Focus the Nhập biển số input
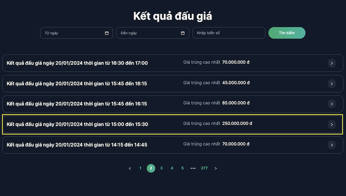The image size is (346, 196). tap(229, 33)
